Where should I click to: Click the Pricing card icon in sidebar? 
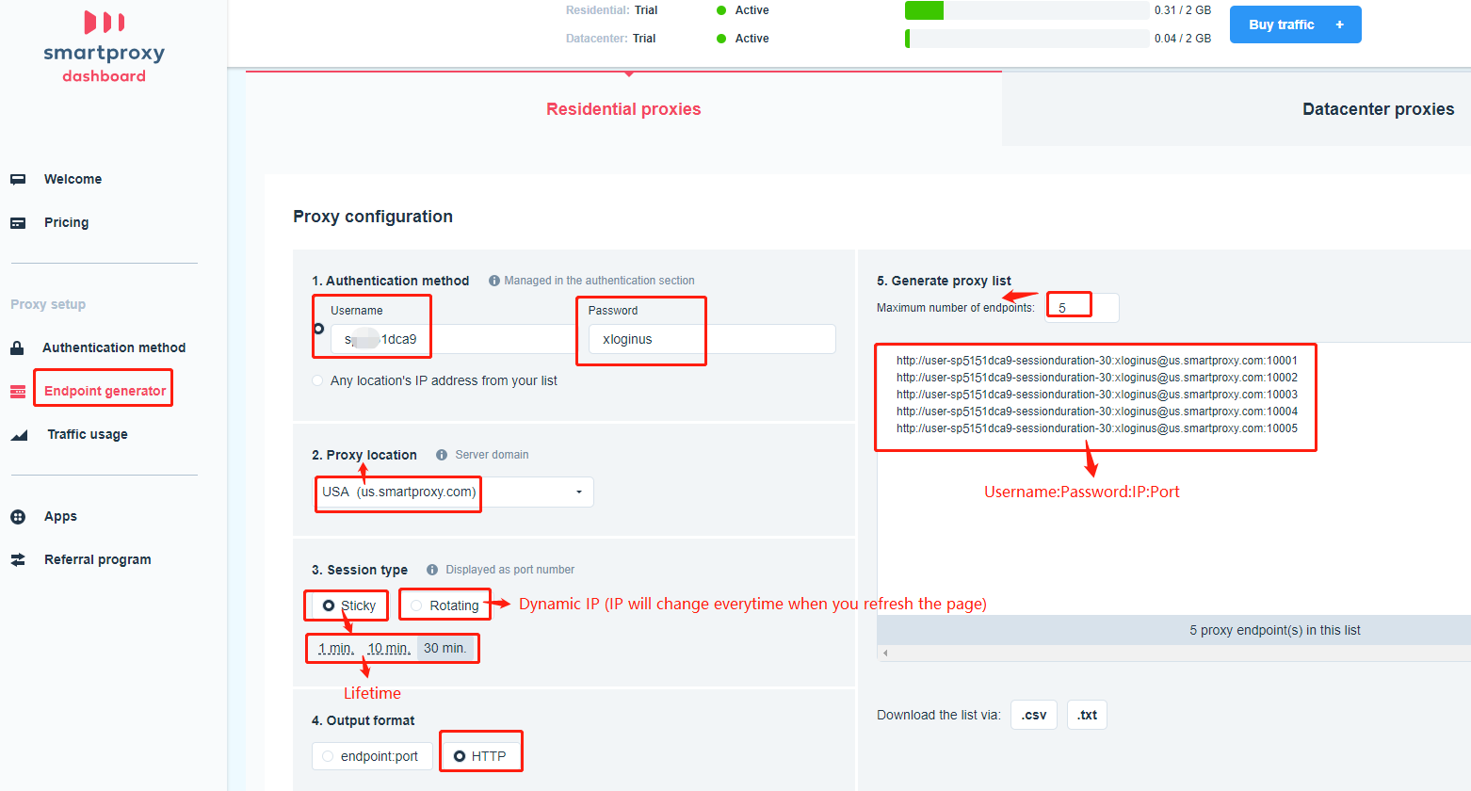pyautogui.click(x=18, y=223)
